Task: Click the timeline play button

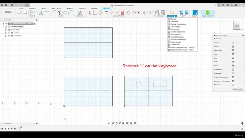Action: coord(8,129)
